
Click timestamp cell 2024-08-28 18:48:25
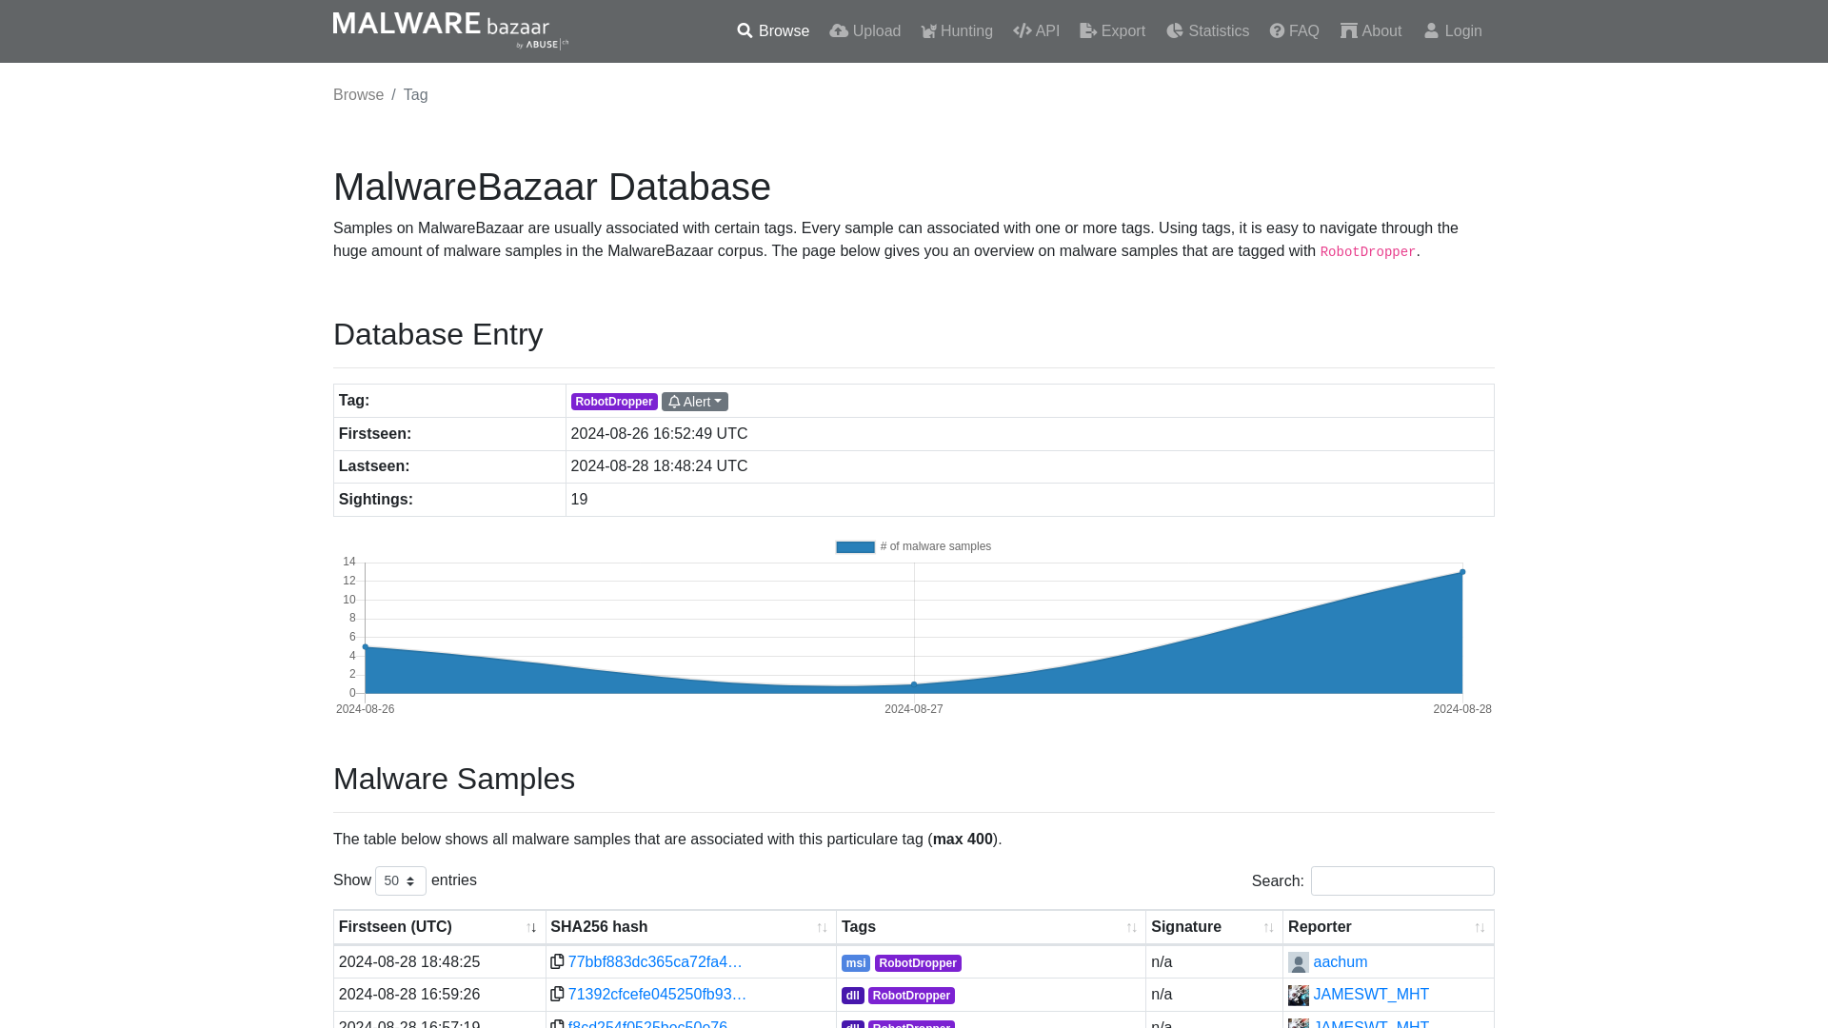pos(409,961)
